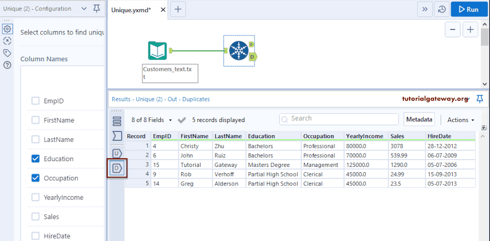490x241 pixels.
Task: Click the Occupation column header
Action: (x=323, y=136)
